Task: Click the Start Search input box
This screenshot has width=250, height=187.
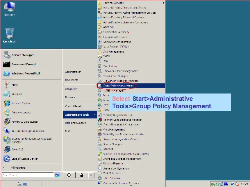Action: (28, 175)
